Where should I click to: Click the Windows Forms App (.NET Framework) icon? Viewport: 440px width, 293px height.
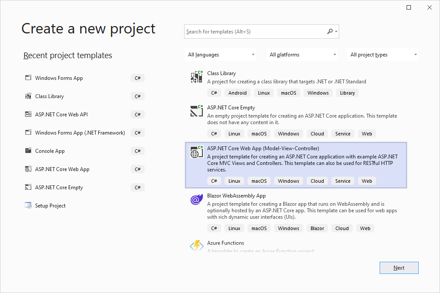28,132
